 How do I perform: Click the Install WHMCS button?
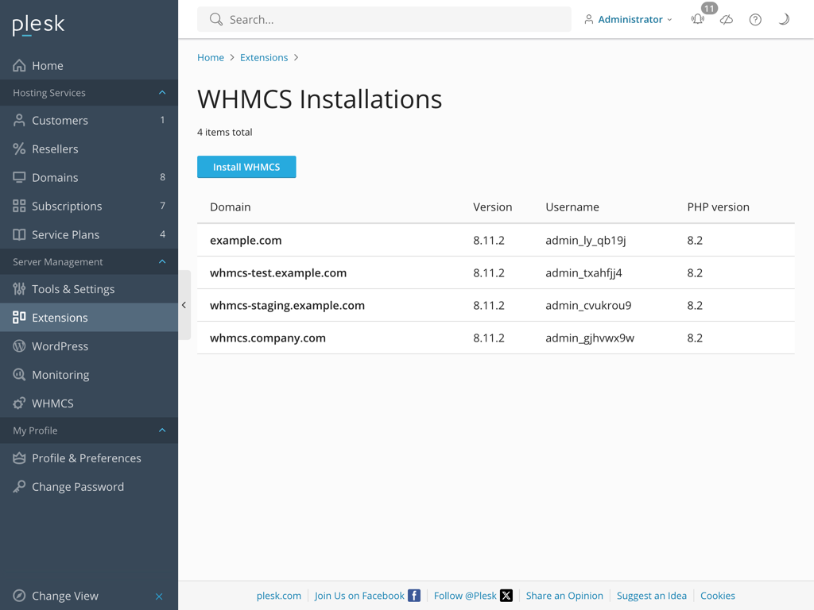click(x=246, y=167)
